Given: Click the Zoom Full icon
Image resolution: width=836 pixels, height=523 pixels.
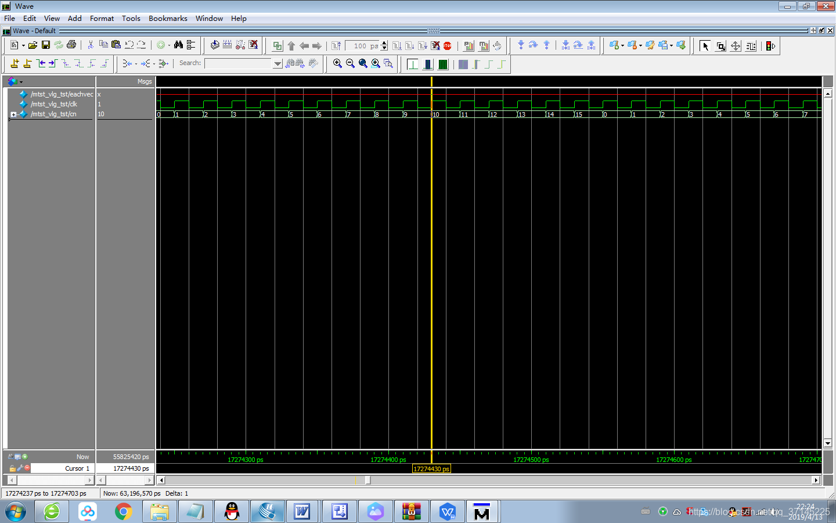Looking at the screenshot, I should 363,63.
